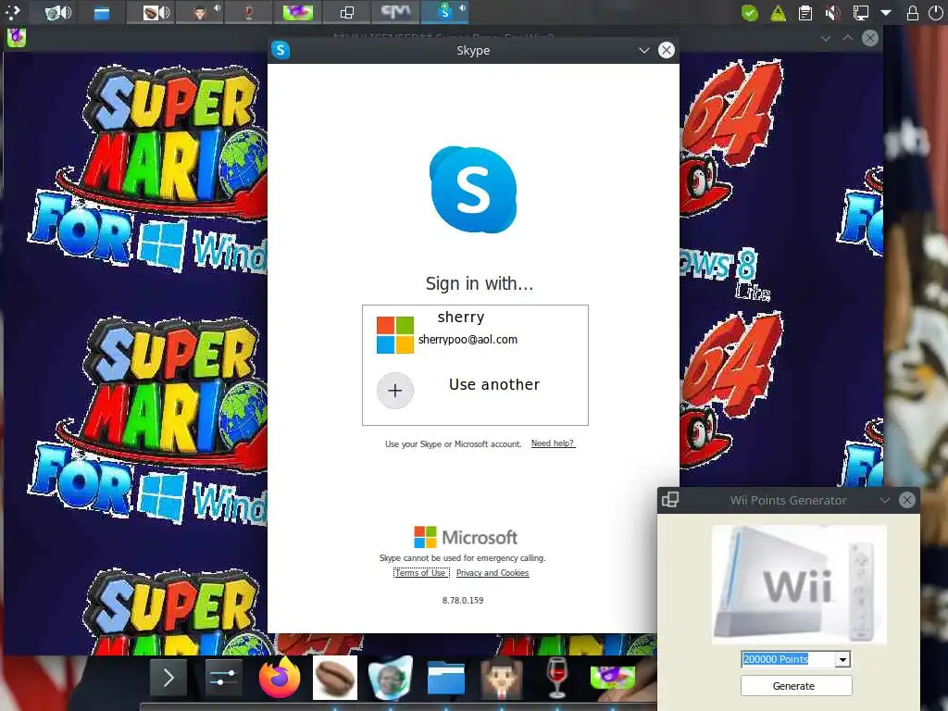This screenshot has height=711, width=948.
Task: Switch to the coffee bean task in panel
Action: coord(151,12)
